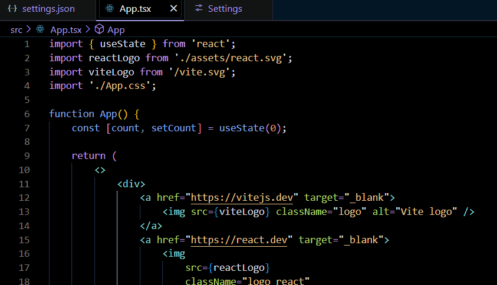The height and width of the screenshot is (285, 497).
Task: Click src={reactLogo} on line 17
Action: pos(228,268)
